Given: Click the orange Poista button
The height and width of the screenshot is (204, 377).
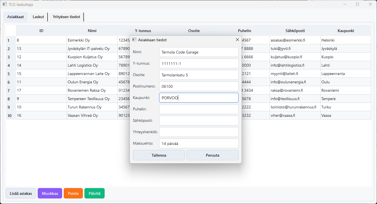Looking at the screenshot, I should [73, 193].
